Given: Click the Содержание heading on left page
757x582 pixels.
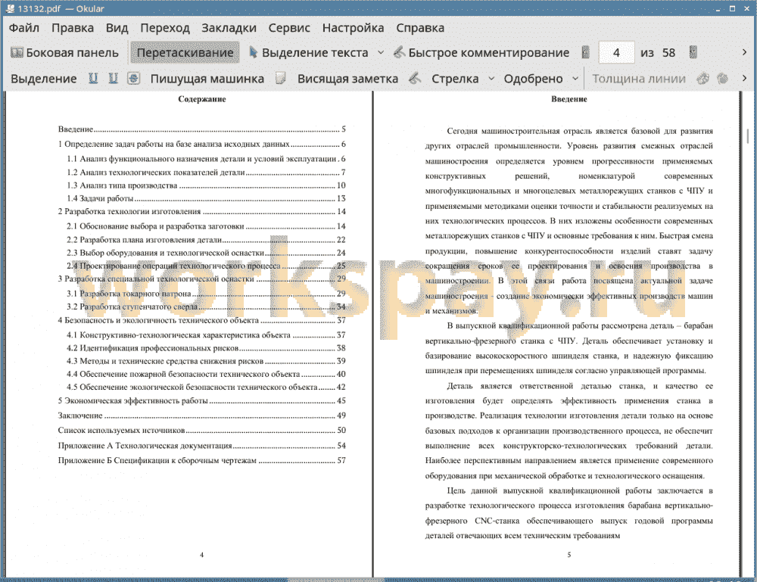Looking at the screenshot, I should click(x=202, y=99).
